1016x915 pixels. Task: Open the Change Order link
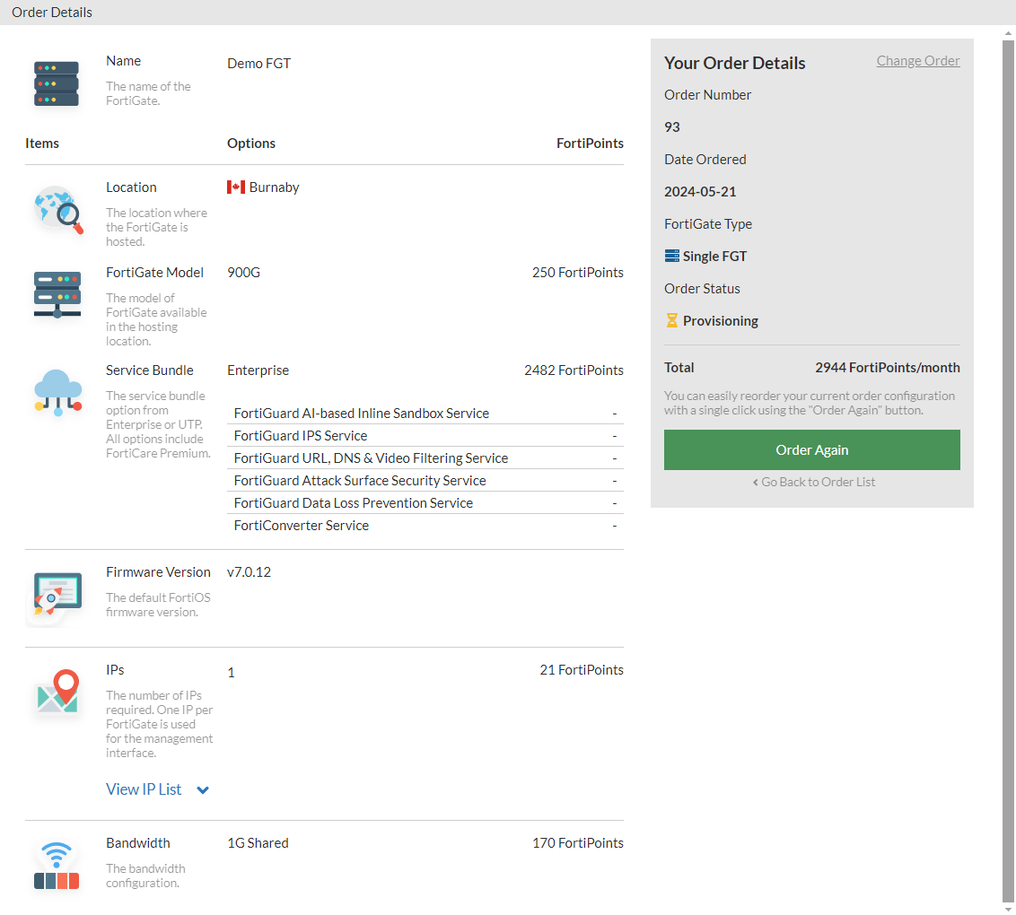click(x=918, y=60)
